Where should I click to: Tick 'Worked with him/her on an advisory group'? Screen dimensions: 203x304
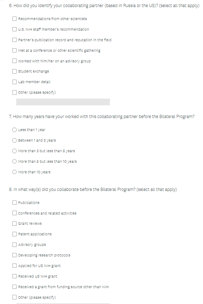click(x=14, y=61)
